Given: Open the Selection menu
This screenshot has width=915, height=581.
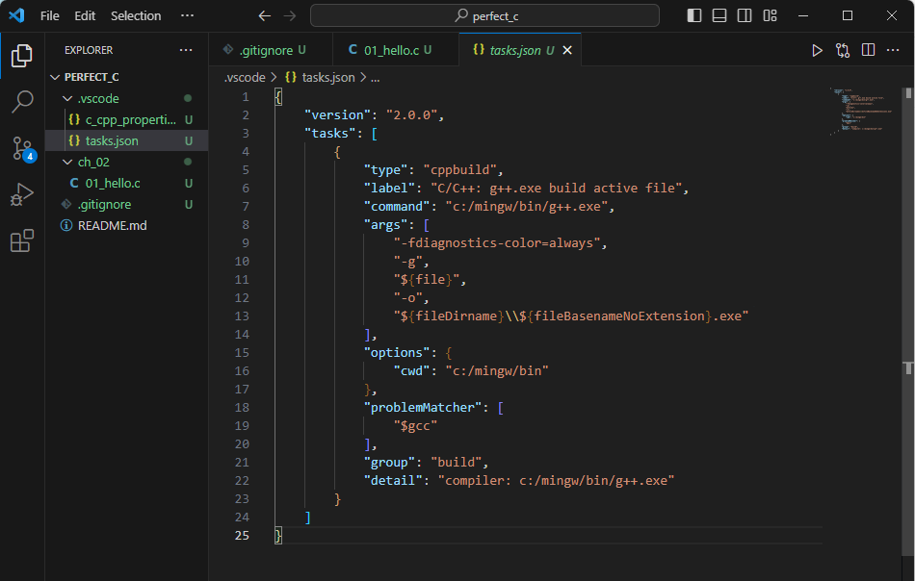Looking at the screenshot, I should (x=136, y=15).
